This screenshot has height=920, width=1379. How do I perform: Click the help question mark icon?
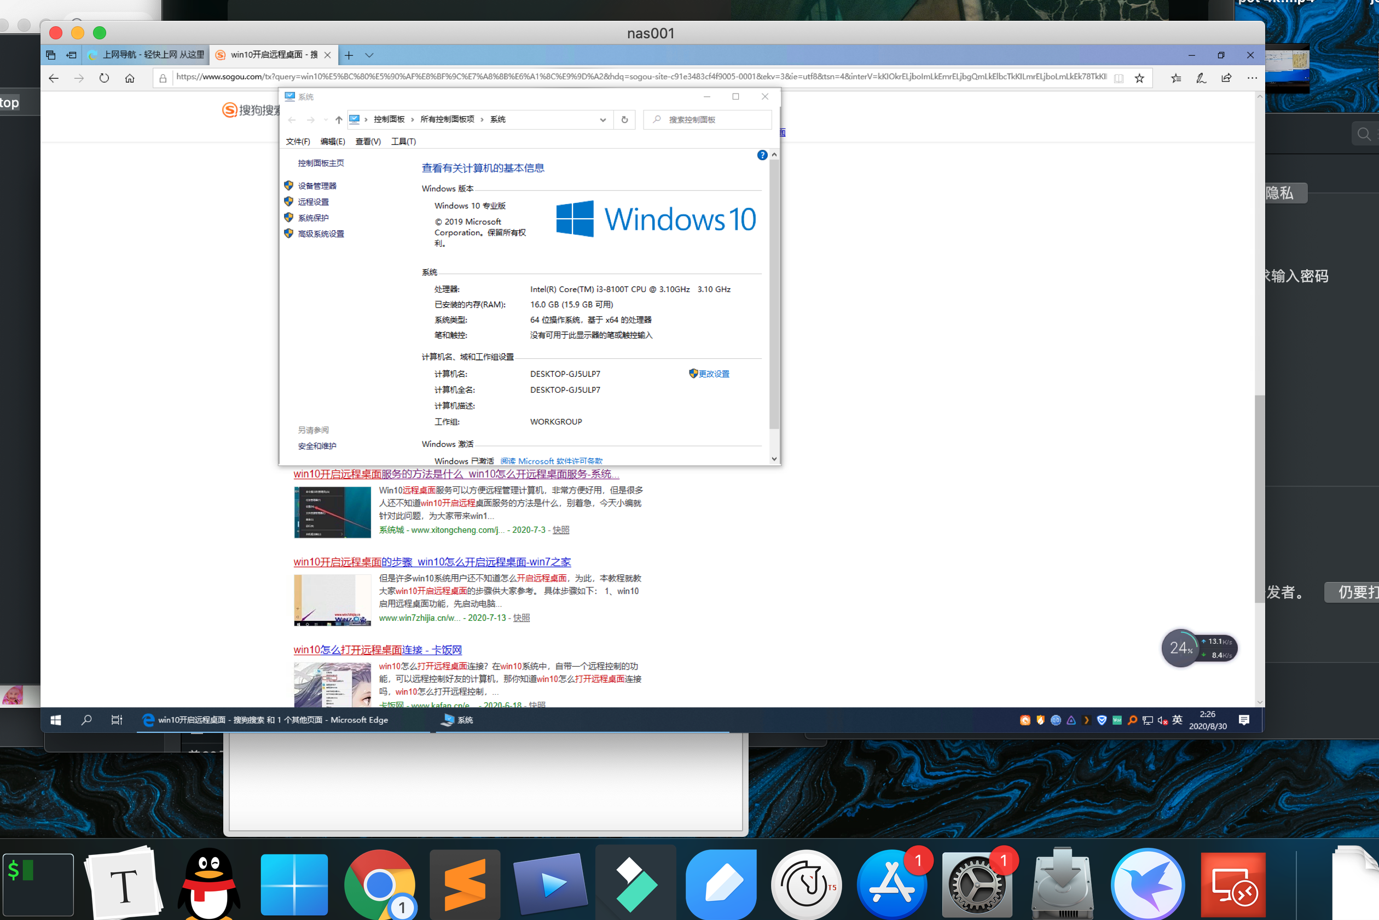[762, 155]
